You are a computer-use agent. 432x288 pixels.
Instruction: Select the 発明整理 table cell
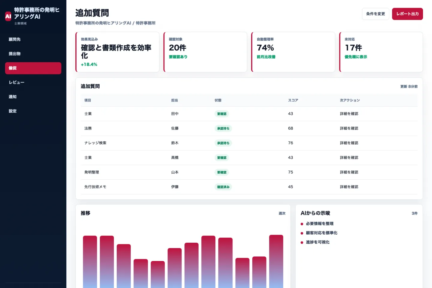pos(91,172)
